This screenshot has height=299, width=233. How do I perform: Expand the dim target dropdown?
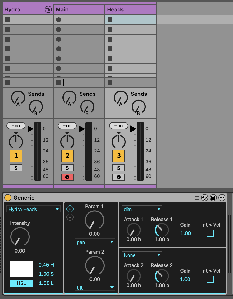(x=142, y=209)
